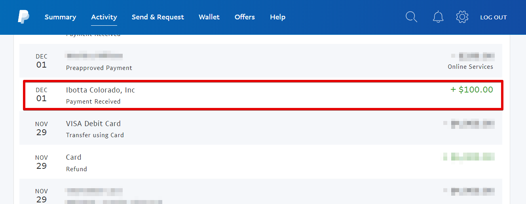Select the Transfer using Card label

(x=95, y=135)
